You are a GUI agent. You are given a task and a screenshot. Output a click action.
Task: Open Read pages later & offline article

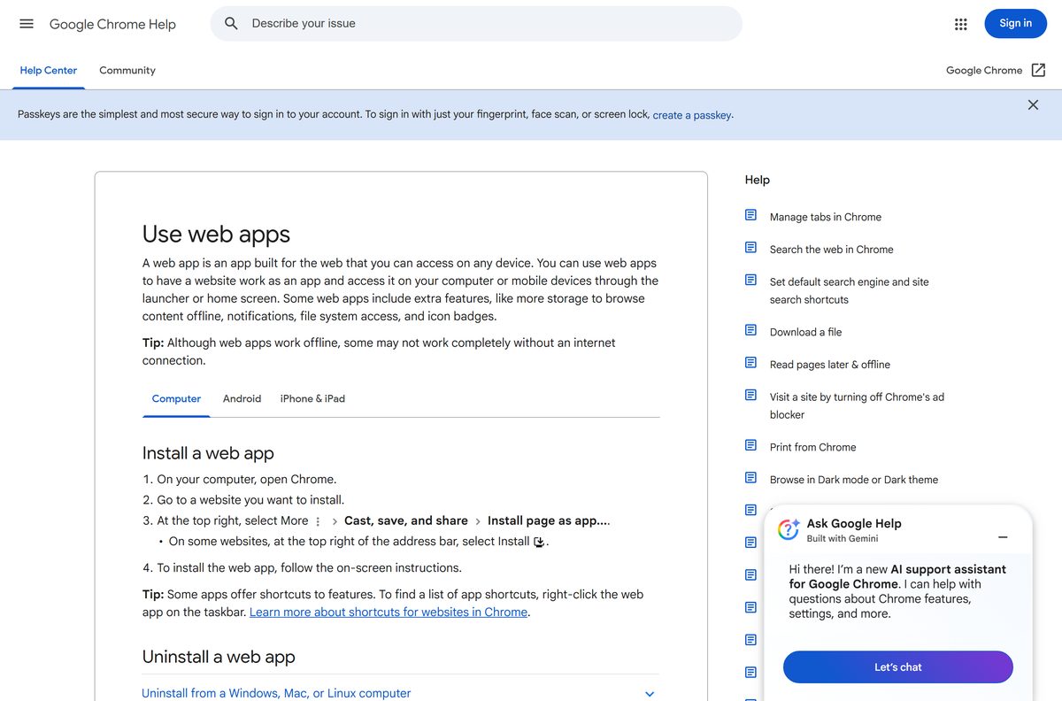tap(830, 365)
